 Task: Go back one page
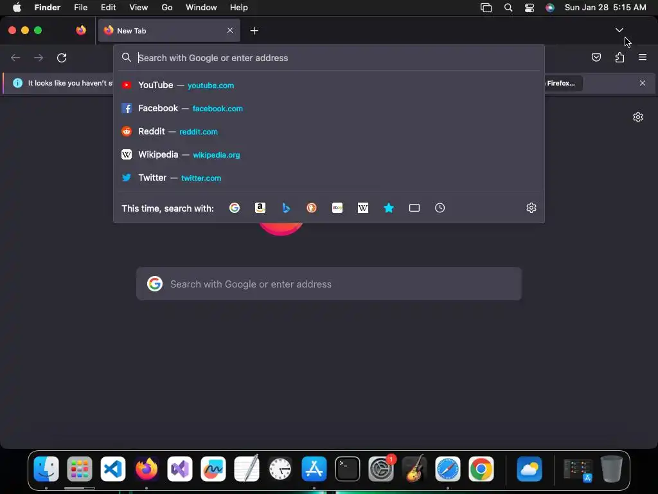tap(15, 57)
